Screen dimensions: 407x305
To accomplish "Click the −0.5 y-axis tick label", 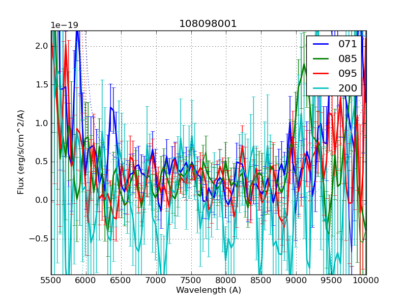I will [x=38, y=239].
